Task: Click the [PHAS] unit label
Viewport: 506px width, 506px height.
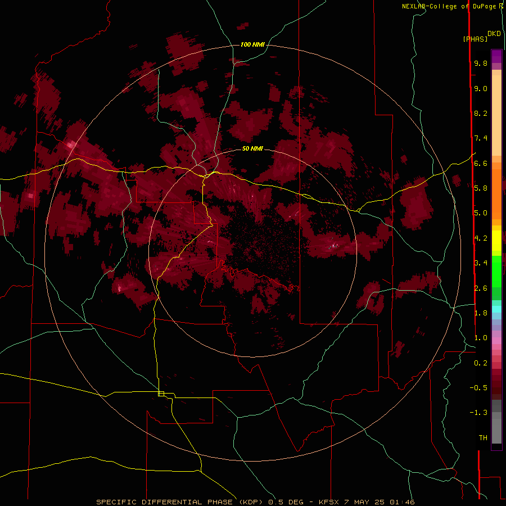Action: [475, 39]
